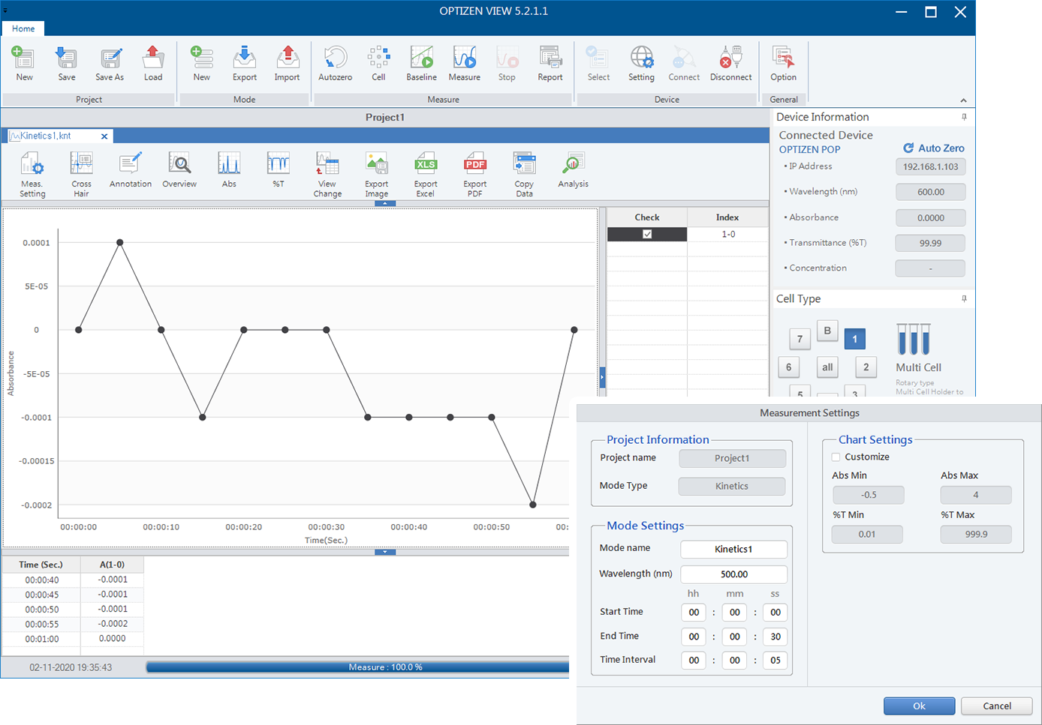This screenshot has height=725, width=1042.
Task: Click the Baseline icon
Action: pos(421,58)
